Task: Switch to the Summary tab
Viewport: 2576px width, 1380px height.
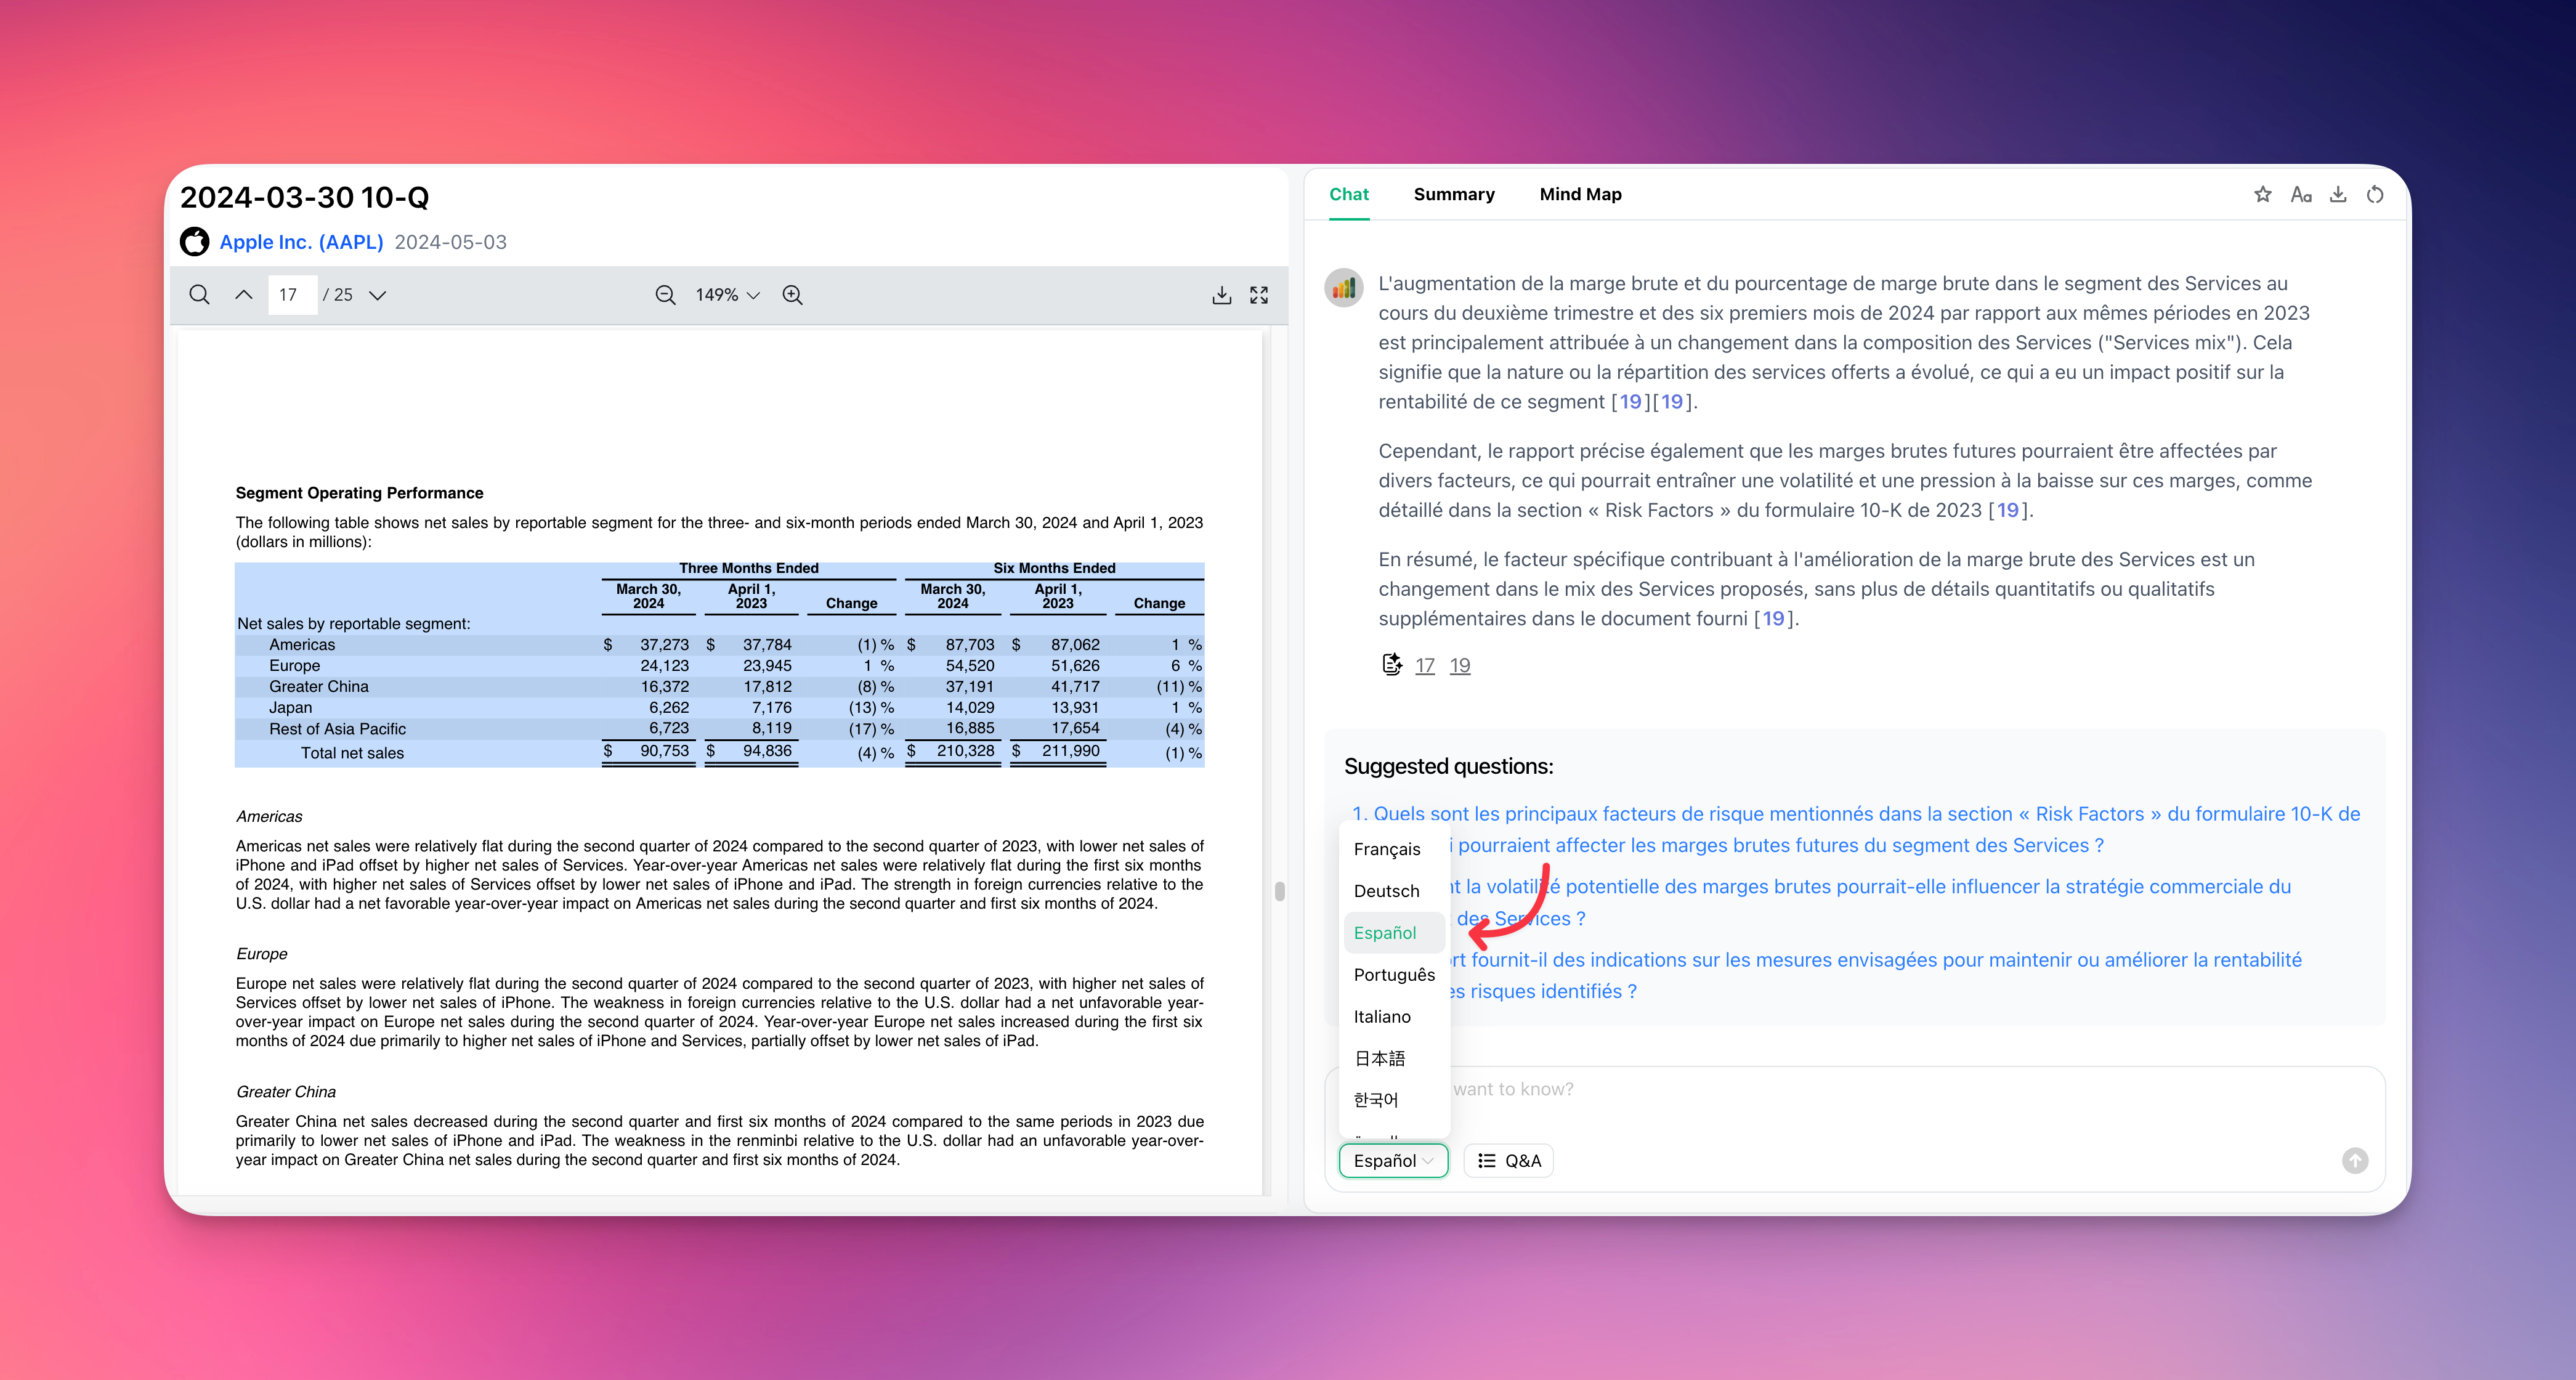Action: [1453, 194]
